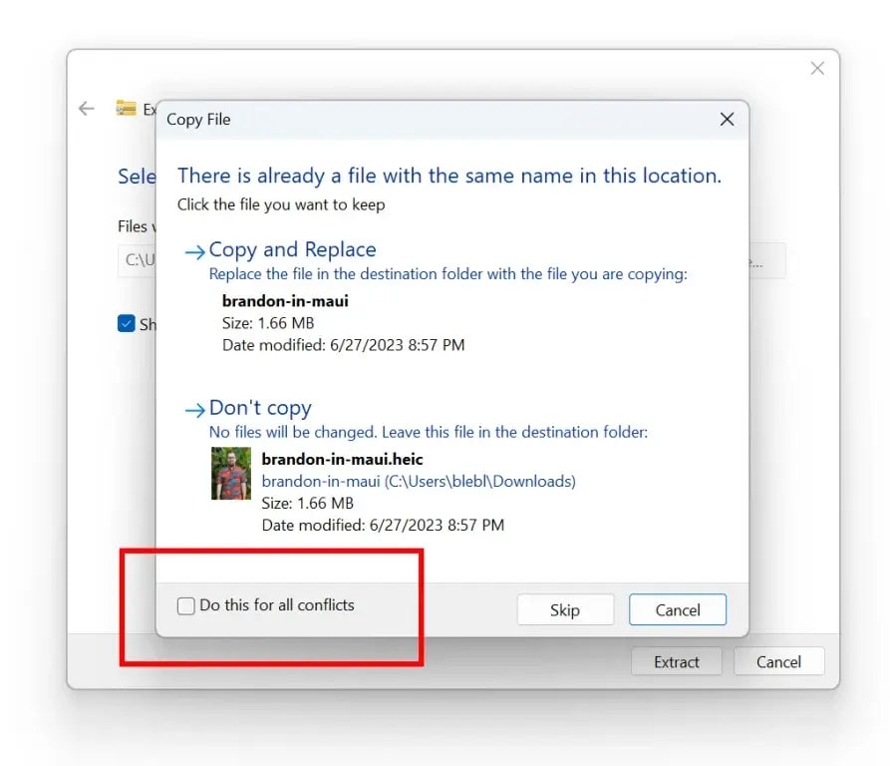This screenshot has width=890, height=766.
Task: Click the brandon-in-maui.heic filename text
Action: [x=341, y=459]
